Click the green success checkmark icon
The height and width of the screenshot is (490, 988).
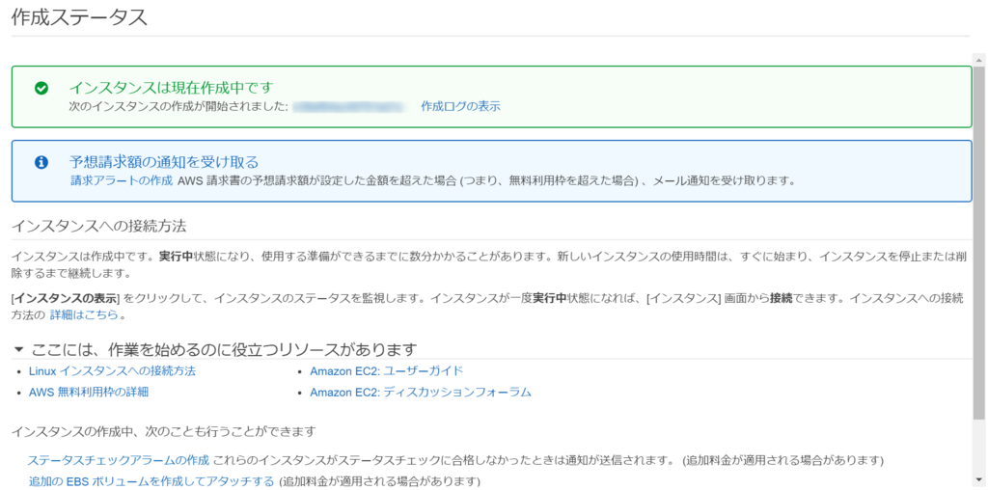[x=41, y=89]
